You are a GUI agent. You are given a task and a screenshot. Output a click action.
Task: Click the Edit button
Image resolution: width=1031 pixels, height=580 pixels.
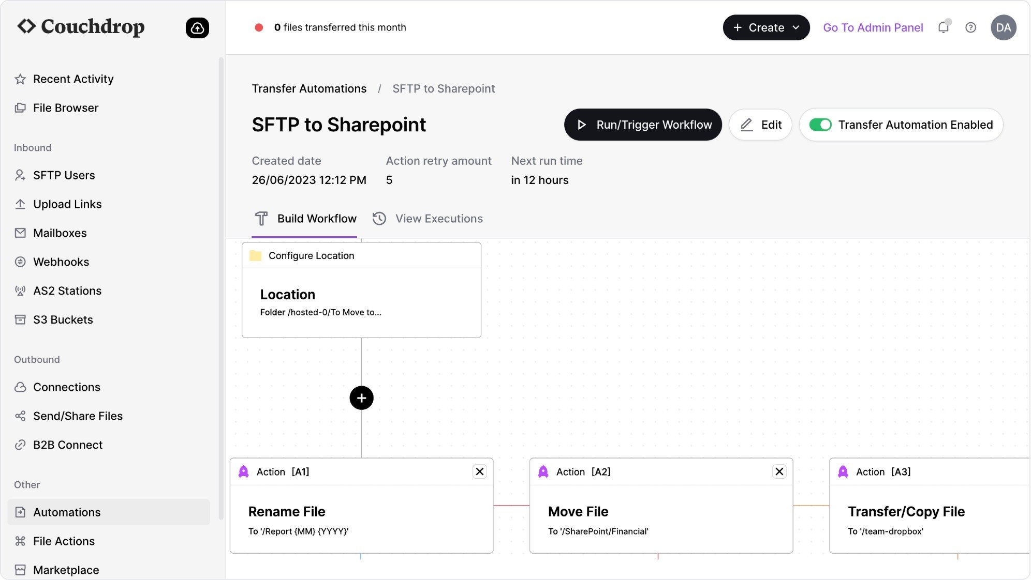(x=760, y=125)
